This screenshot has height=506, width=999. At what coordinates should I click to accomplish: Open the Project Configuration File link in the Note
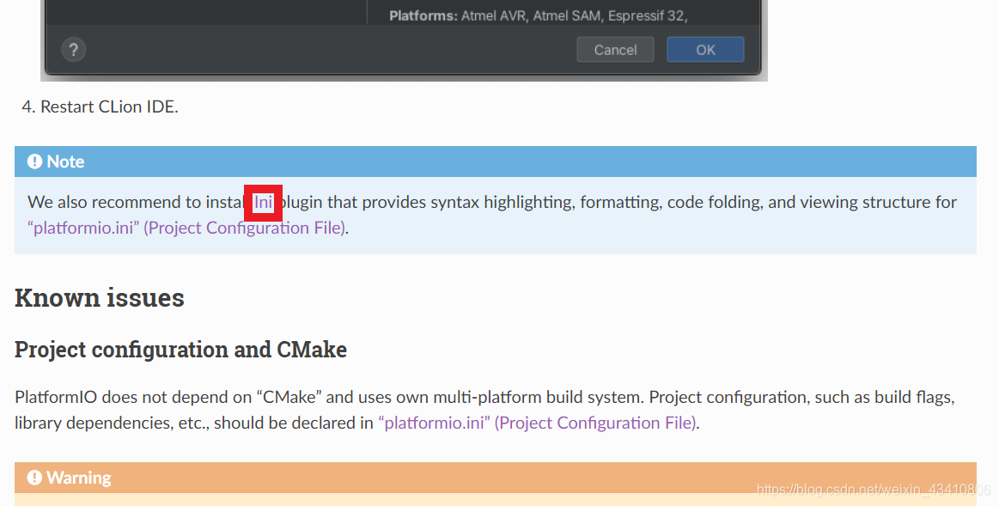tap(244, 228)
